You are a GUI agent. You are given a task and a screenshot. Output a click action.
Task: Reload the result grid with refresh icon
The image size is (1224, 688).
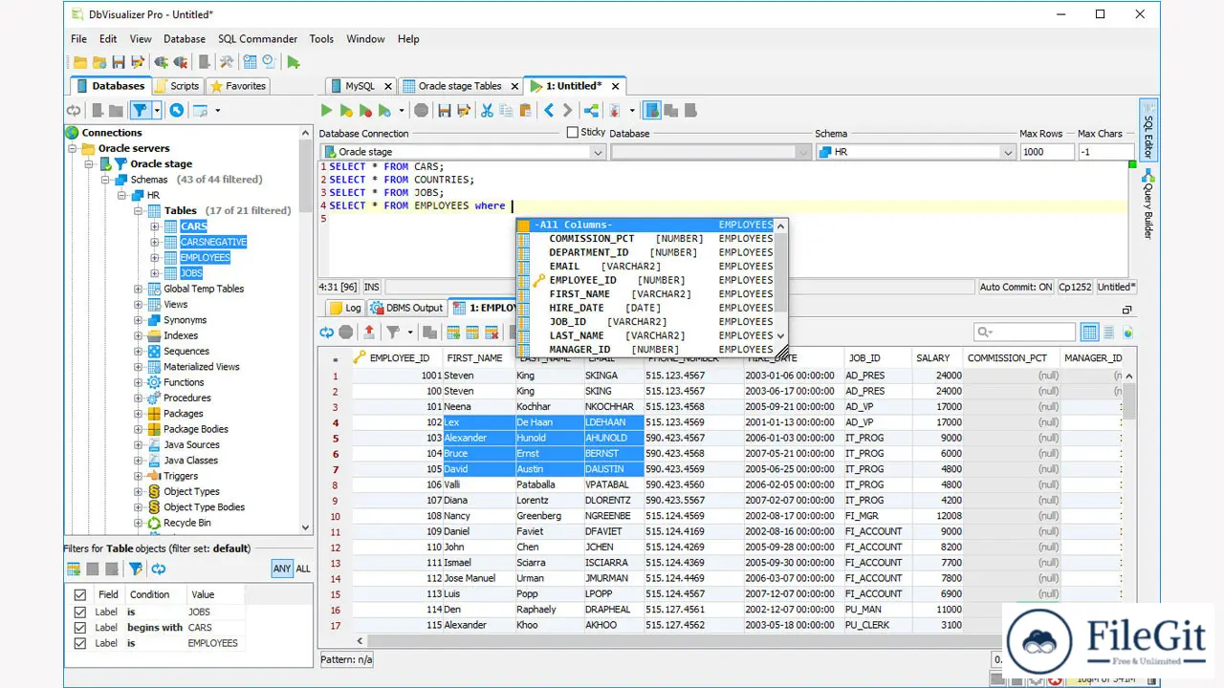click(x=327, y=333)
